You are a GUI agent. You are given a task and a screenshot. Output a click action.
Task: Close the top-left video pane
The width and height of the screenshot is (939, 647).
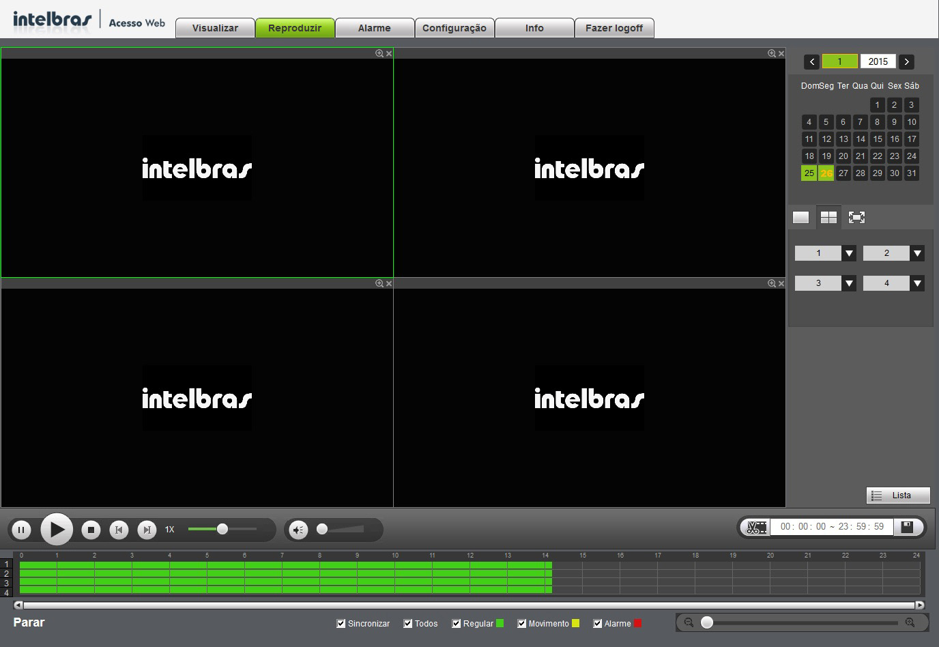coord(389,53)
